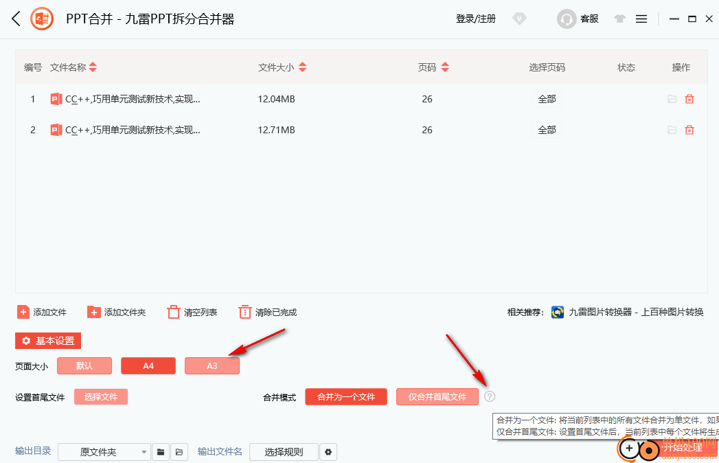Delete the 12.04MB file row
Viewport: 719px width, 463px height.
pos(689,99)
